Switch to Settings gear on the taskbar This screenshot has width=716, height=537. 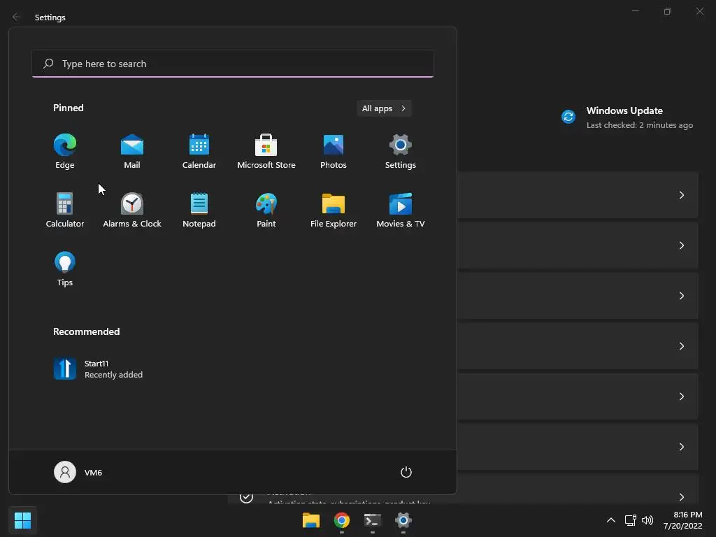click(x=403, y=520)
